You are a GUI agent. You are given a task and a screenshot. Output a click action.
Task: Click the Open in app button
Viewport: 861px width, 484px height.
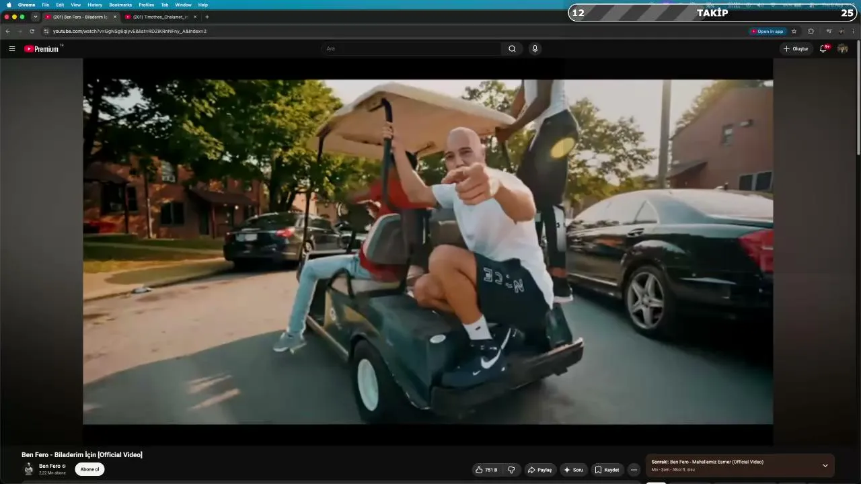(x=768, y=31)
